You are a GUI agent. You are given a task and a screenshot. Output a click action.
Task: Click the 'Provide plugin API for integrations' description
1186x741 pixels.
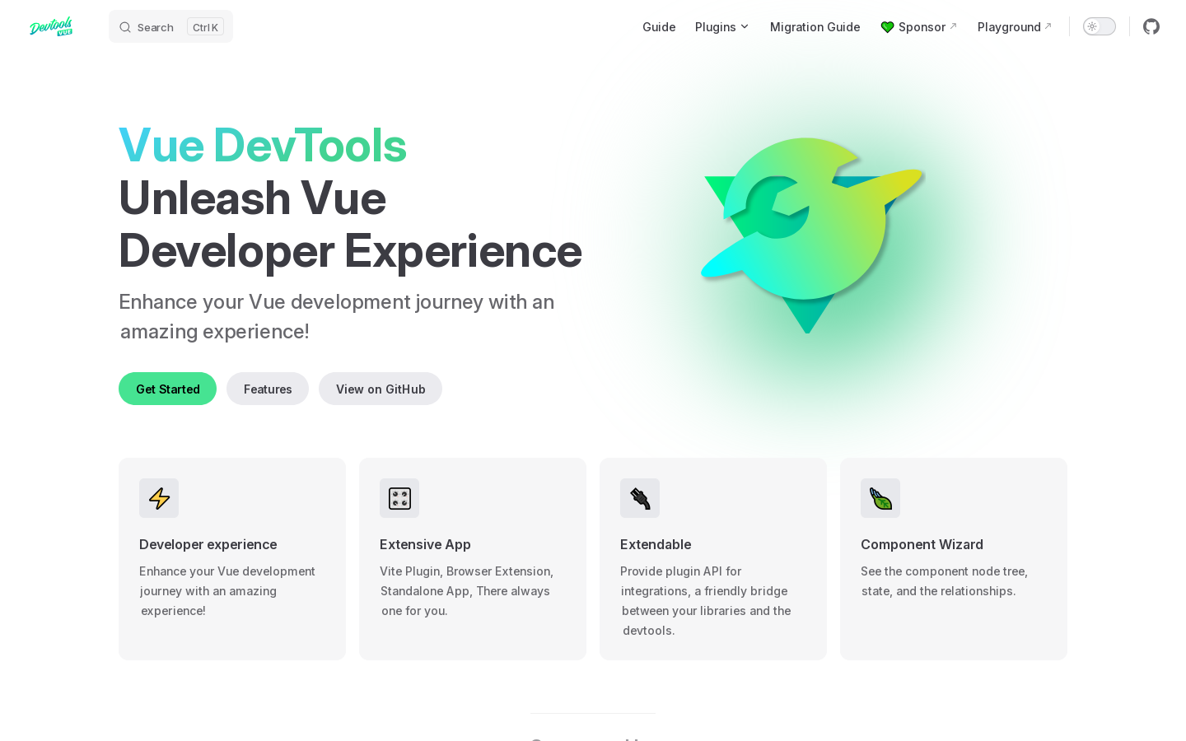tap(706, 601)
